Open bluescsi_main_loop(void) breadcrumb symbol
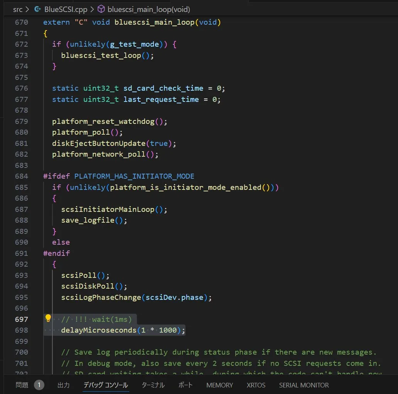 click(149, 9)
